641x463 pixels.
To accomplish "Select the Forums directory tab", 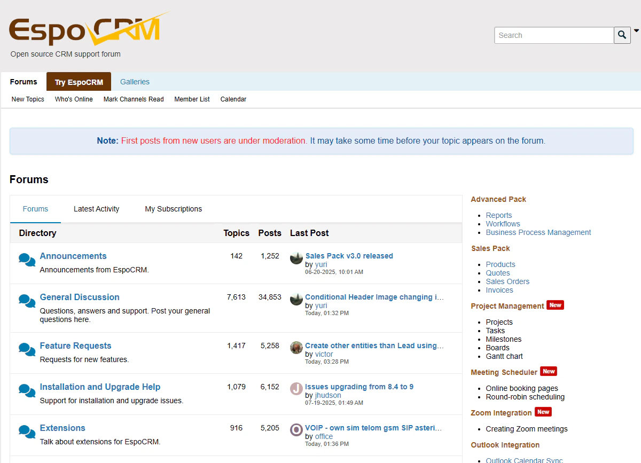I will [x=35, y=209].
